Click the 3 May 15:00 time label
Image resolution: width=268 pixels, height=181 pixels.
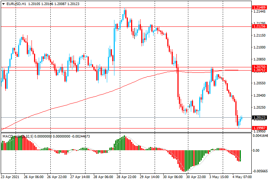click(x=220, y=177)
